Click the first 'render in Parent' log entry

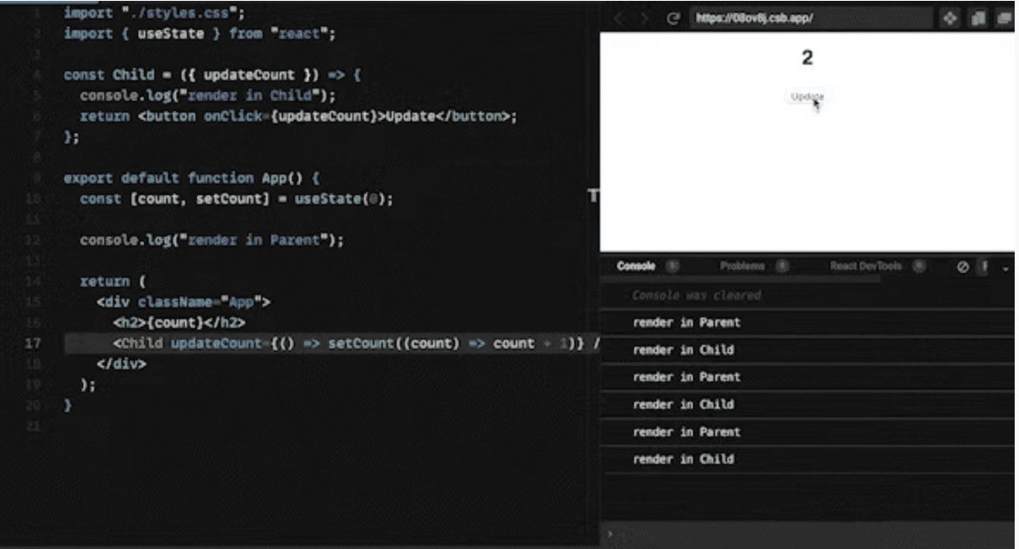click(x=686, y=323)
